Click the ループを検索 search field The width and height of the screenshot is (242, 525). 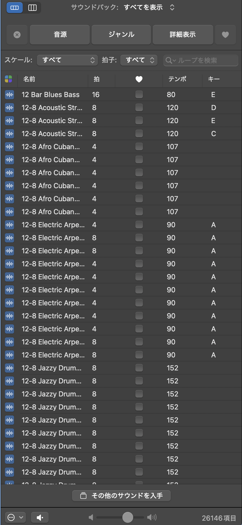(x=201, y=60)
